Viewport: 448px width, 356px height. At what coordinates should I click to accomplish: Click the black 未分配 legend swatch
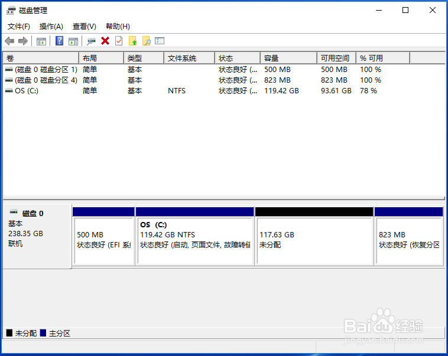click(x=9, y=333)
